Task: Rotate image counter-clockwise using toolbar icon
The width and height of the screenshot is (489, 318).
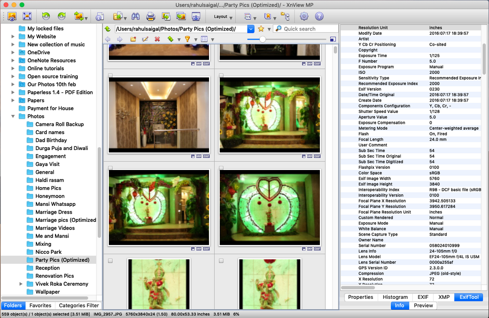Action: [x=46, y=16]
